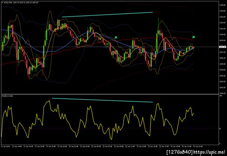This screenshot has height=156, width=227.
Task: Select the cyan trendline above the price candles
Action: click(x=107, y=15)
